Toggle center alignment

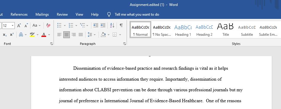[x=67, y=35]
